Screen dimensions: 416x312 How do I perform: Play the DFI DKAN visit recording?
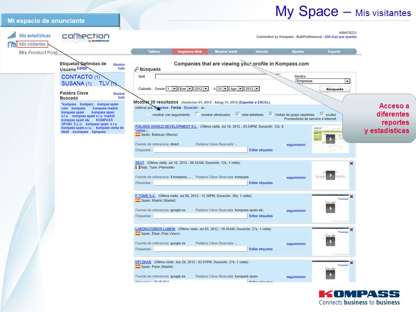click(330, 275)
